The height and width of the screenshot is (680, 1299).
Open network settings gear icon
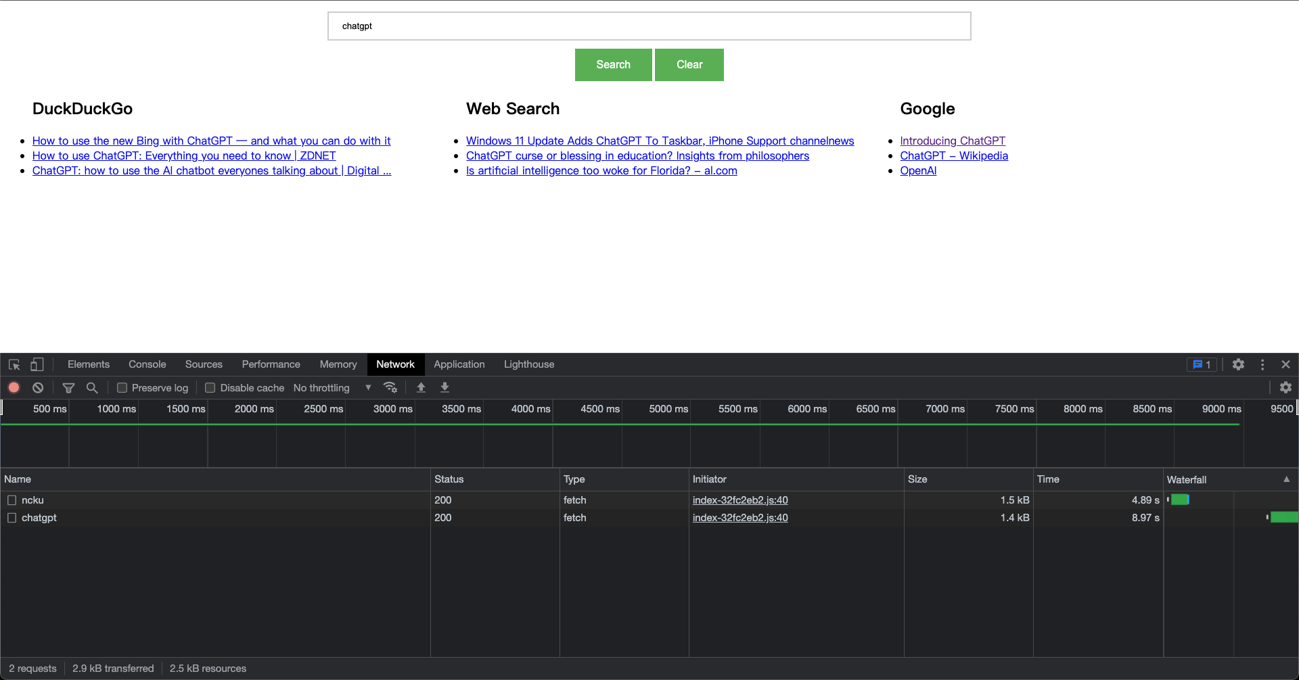coord(1285,387)
